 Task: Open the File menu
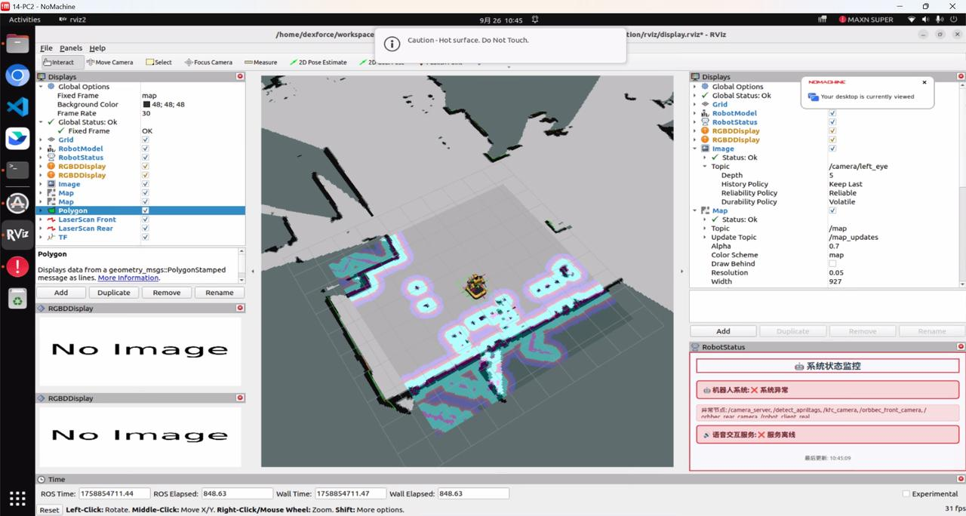click(x=46, y=48)
